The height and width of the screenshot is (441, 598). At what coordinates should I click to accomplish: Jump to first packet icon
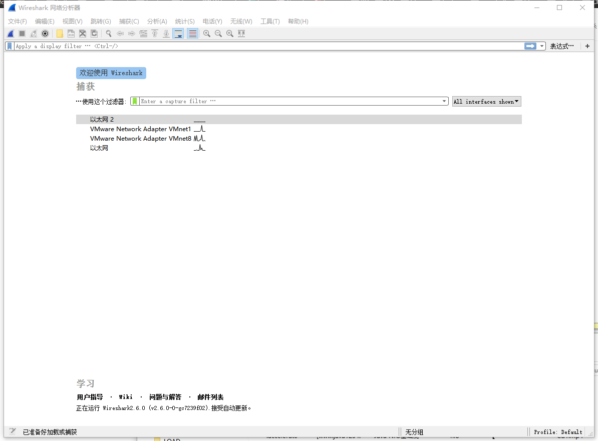155,34
